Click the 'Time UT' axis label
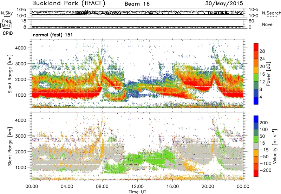The image size is (281, 194). pos(137,192)
